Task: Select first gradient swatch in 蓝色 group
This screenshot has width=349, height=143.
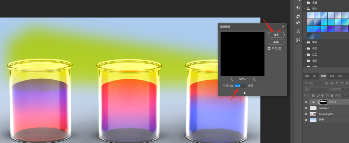Action: [311, 16]
